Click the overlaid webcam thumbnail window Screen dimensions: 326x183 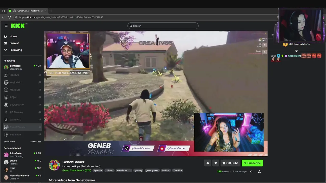click(x=301, y=25)
